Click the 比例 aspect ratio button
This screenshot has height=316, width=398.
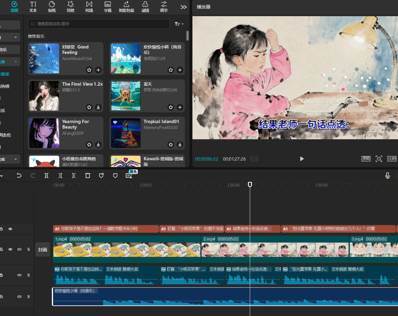[392, 159]
